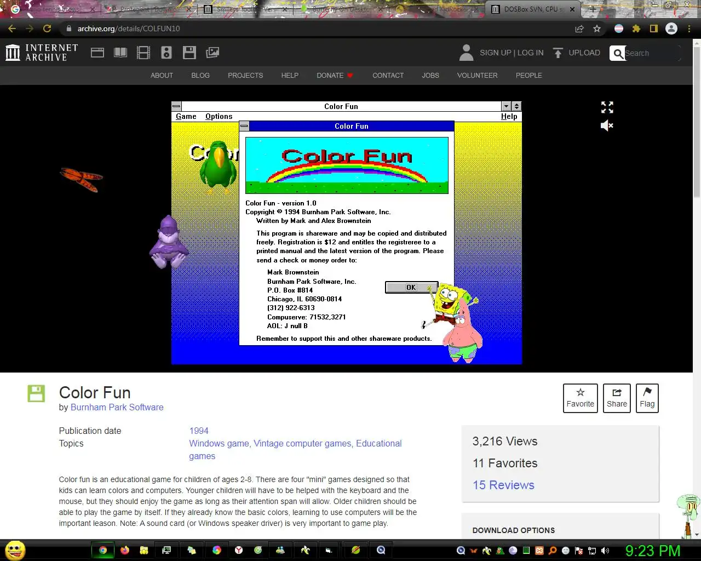Open the 1994 publication date link

199,431
